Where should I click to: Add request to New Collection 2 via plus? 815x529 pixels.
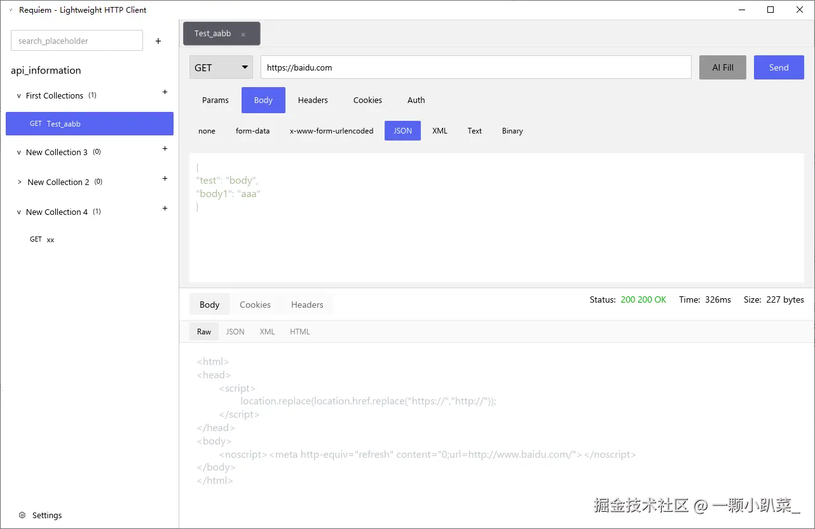(x=165, y=179)
